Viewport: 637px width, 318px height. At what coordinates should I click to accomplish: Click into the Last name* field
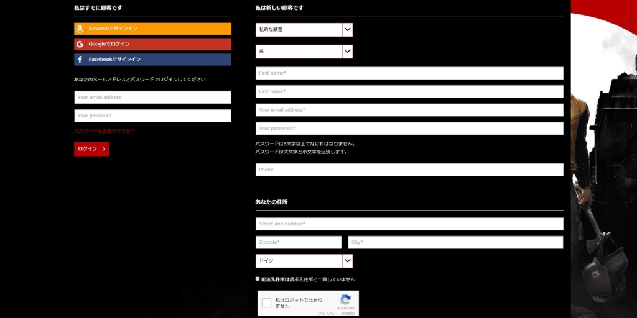409,92
